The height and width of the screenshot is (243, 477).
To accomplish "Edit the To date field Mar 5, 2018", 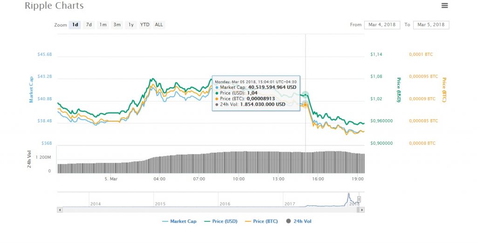I will point(431,25).
